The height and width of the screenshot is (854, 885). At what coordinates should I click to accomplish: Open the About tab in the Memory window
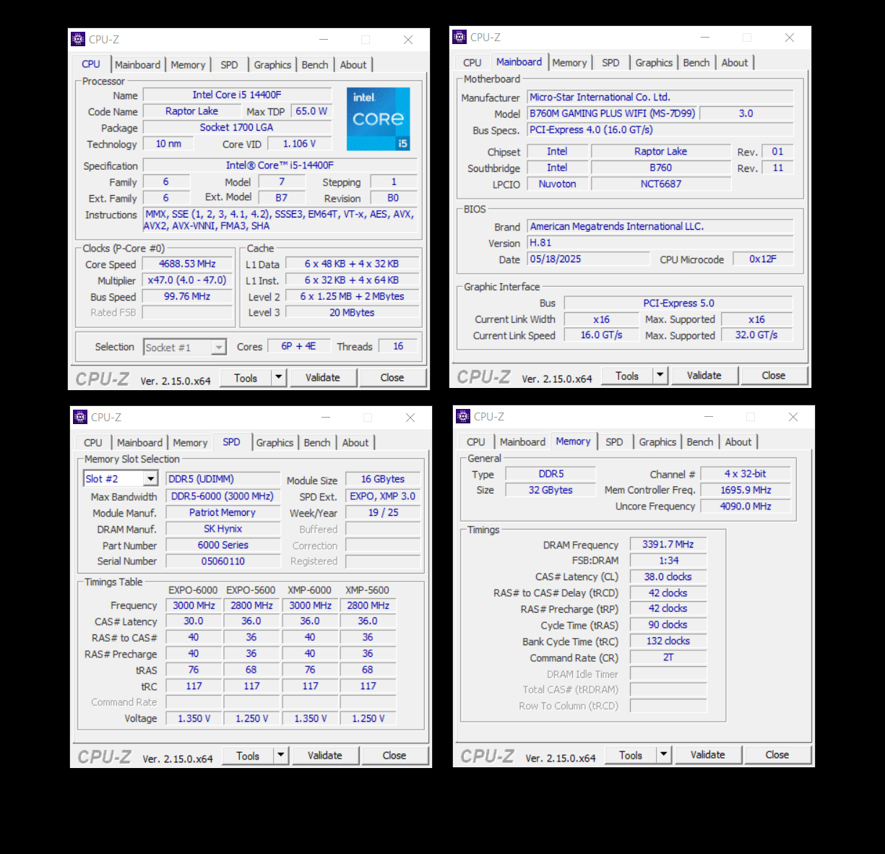coord(738,442)
